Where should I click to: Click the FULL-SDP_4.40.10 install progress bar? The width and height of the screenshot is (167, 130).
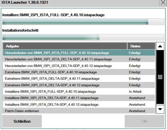83,22
